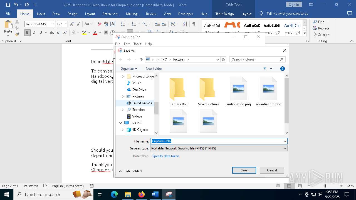Expand the address bar history dropdown
This screenshot has width=356, height=200.
[x=217, y=59]
